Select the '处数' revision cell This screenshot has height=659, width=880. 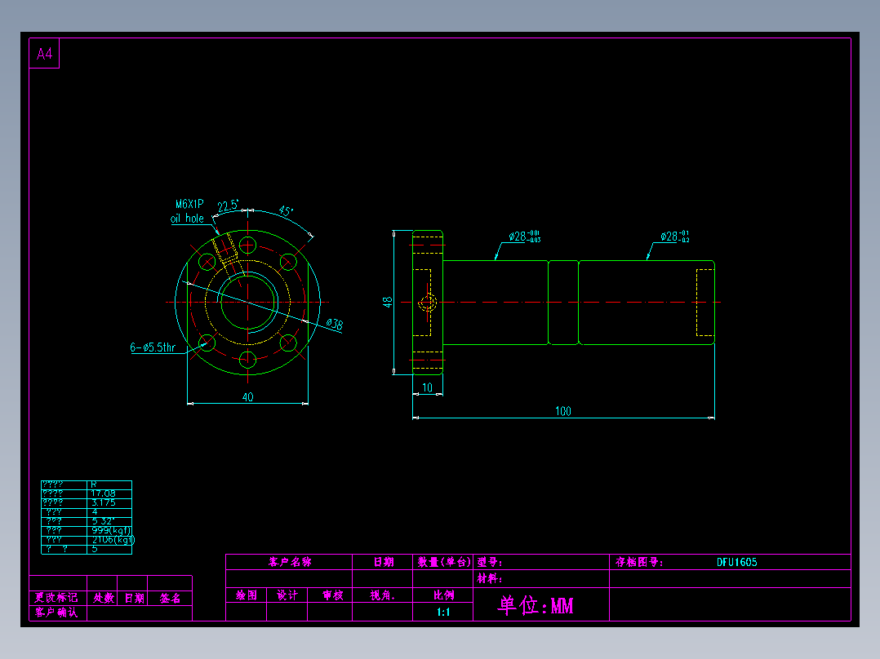[103, 598]
